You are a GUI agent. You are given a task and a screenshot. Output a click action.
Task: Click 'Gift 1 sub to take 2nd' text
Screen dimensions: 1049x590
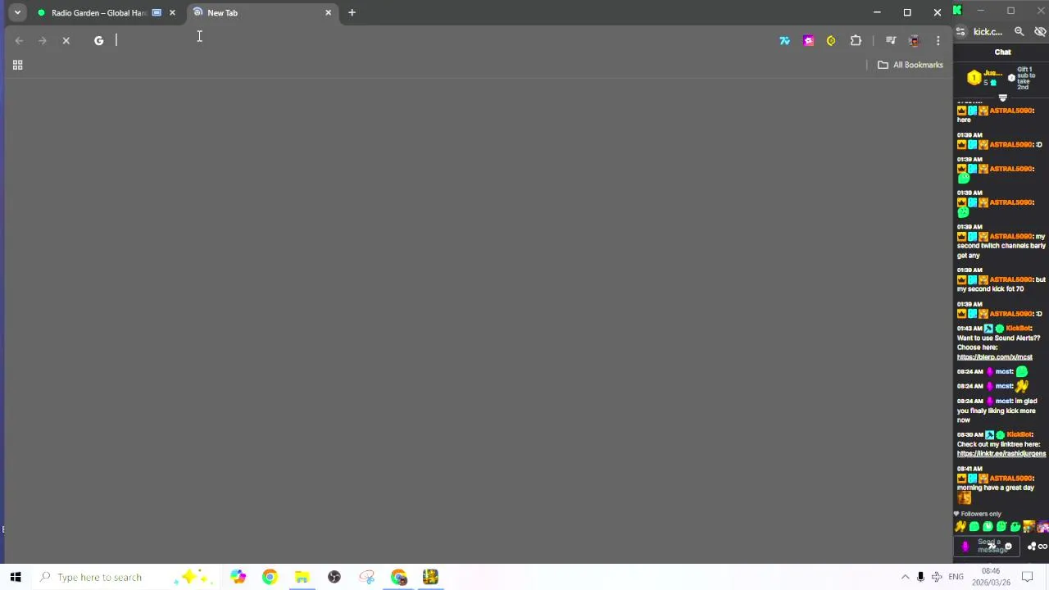point(1025,78)
